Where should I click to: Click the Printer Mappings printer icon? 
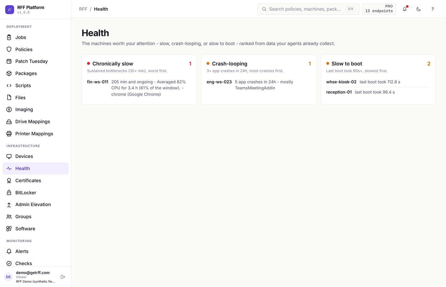click(x=9, y=134)
